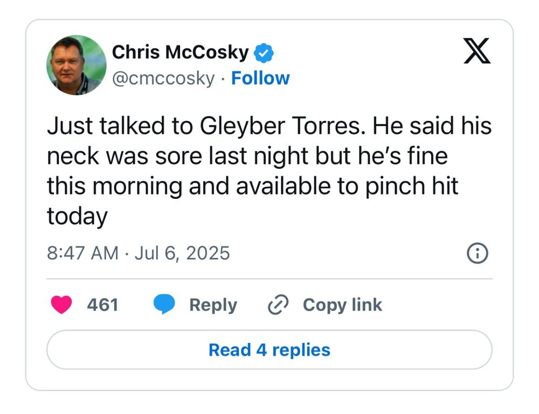Click 'available to pinch hit' tweet line
The image size is (539, 414).
[365, 187]
